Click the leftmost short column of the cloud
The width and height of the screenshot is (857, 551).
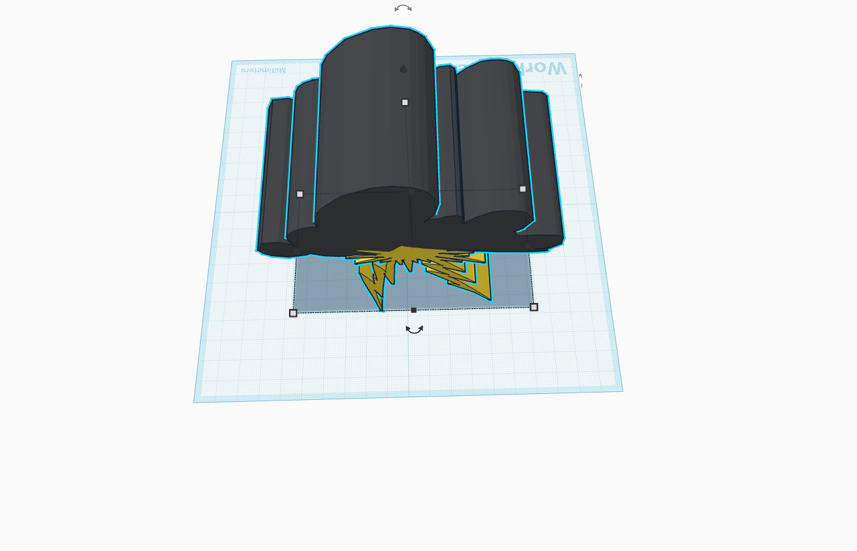pyautogui.click(x=274, y=177)
